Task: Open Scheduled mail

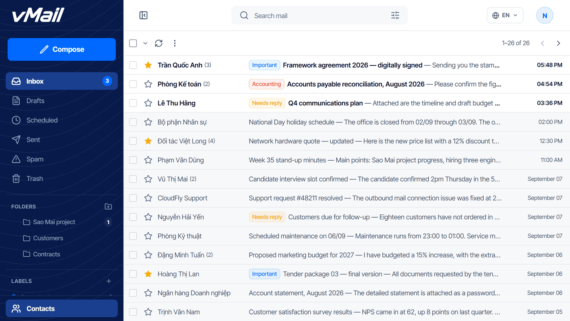Action: point(62,120)
